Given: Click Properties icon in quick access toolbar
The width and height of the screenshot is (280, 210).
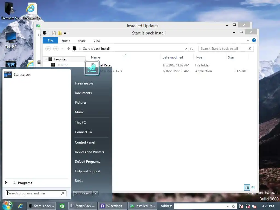Looking at the screenshot, I should (54, 33).
